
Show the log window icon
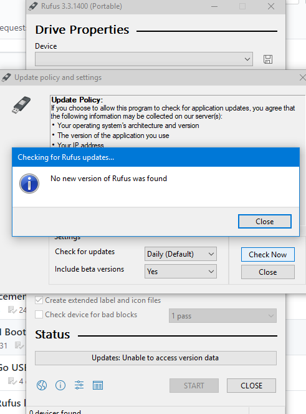pyautogui.click(x=98, y=385)
